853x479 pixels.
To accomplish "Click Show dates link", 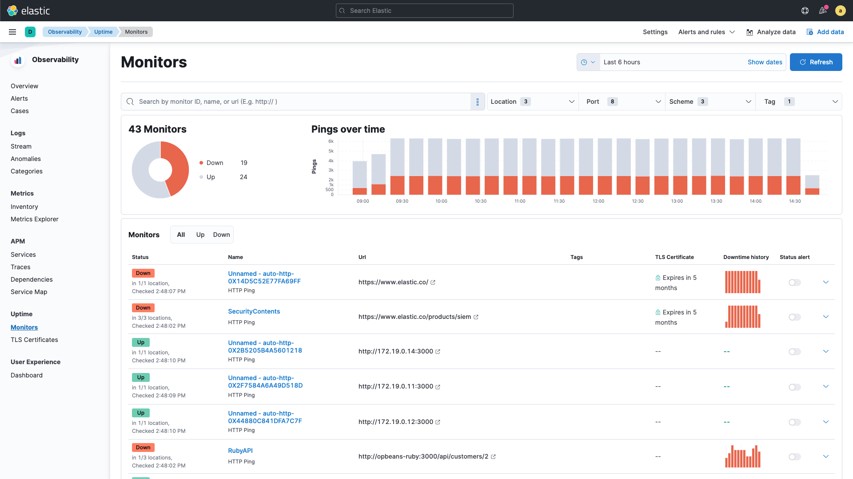I will tap(765, 62).
